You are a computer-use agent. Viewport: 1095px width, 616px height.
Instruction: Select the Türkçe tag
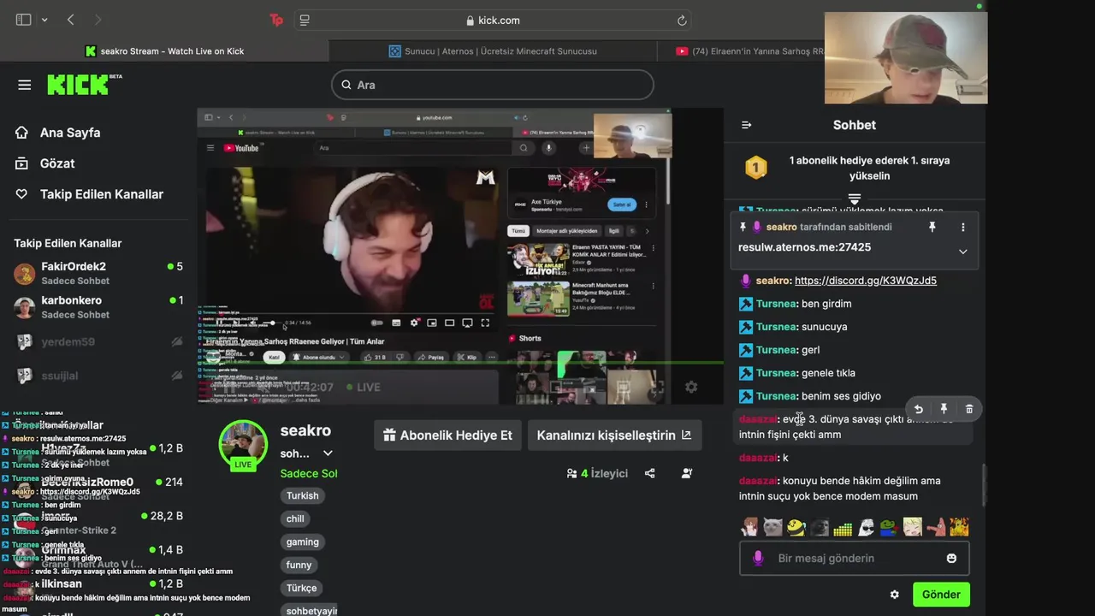coord(302,589)
